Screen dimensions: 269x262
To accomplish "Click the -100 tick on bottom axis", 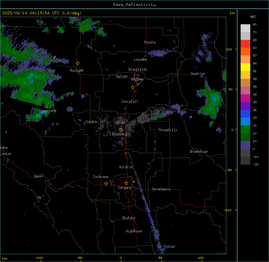I will tap(39, 258).
